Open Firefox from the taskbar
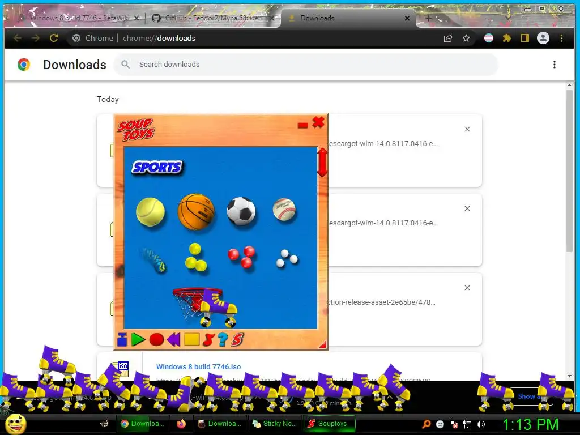Viewport: 580px width, 435px height. [181, 424]
